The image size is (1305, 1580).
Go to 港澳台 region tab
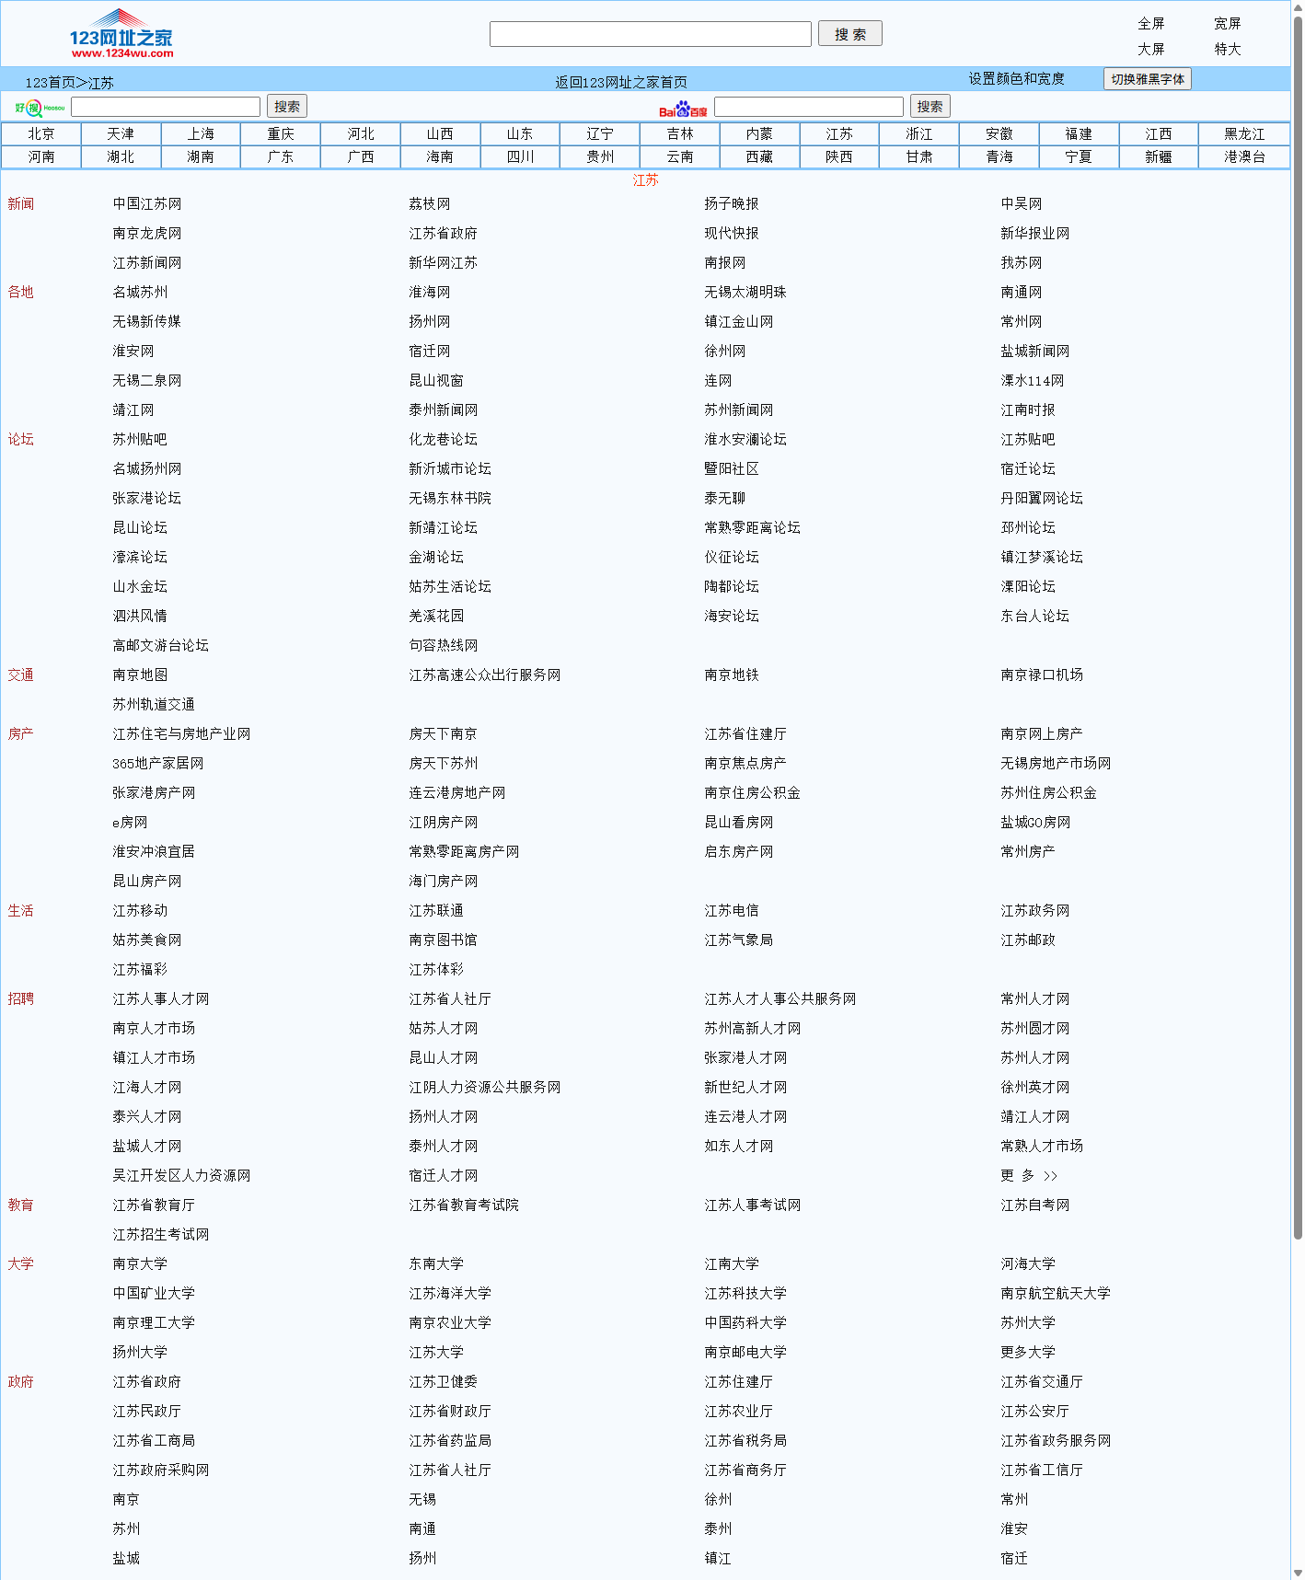(1243, 157)
